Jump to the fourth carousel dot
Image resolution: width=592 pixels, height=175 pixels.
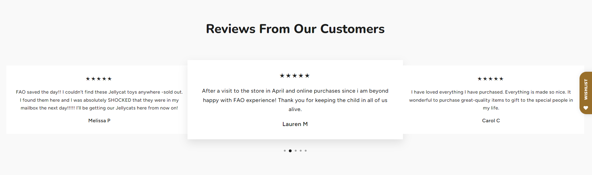click(301, 151)
